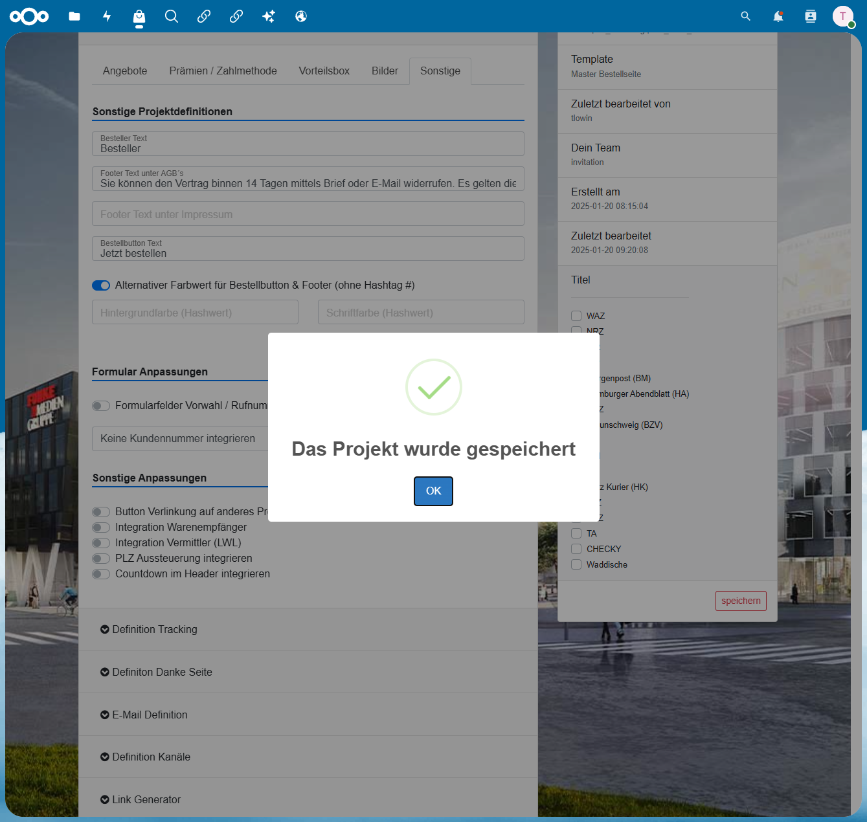Toggle the Button Verlinkung switch
Image resolution: width=867 pixels, height=822 pixels.
pos(101,512)
